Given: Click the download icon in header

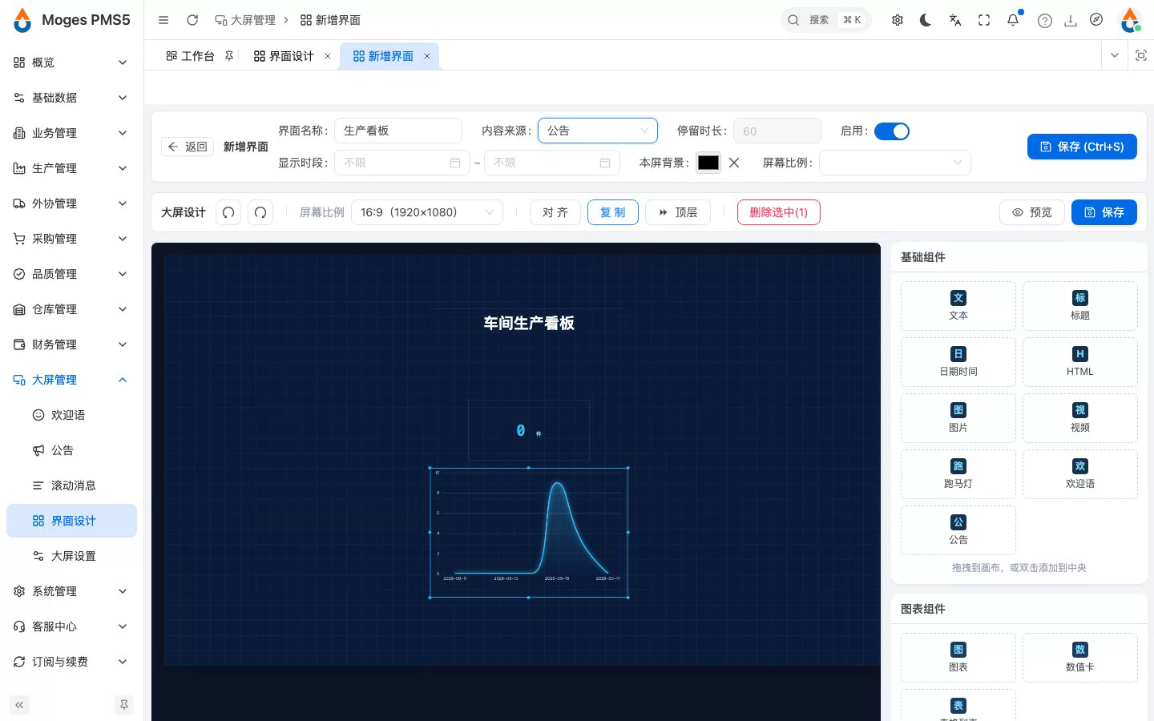Looking at the screenshot, I should tap(1071, 21).
